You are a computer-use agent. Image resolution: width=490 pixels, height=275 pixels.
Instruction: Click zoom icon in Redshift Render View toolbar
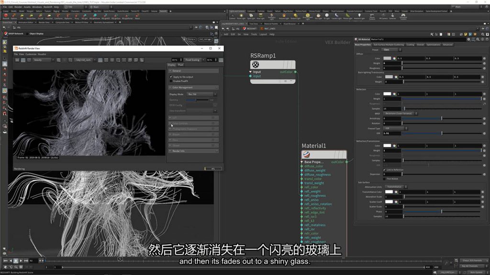(x=58, y=60)
